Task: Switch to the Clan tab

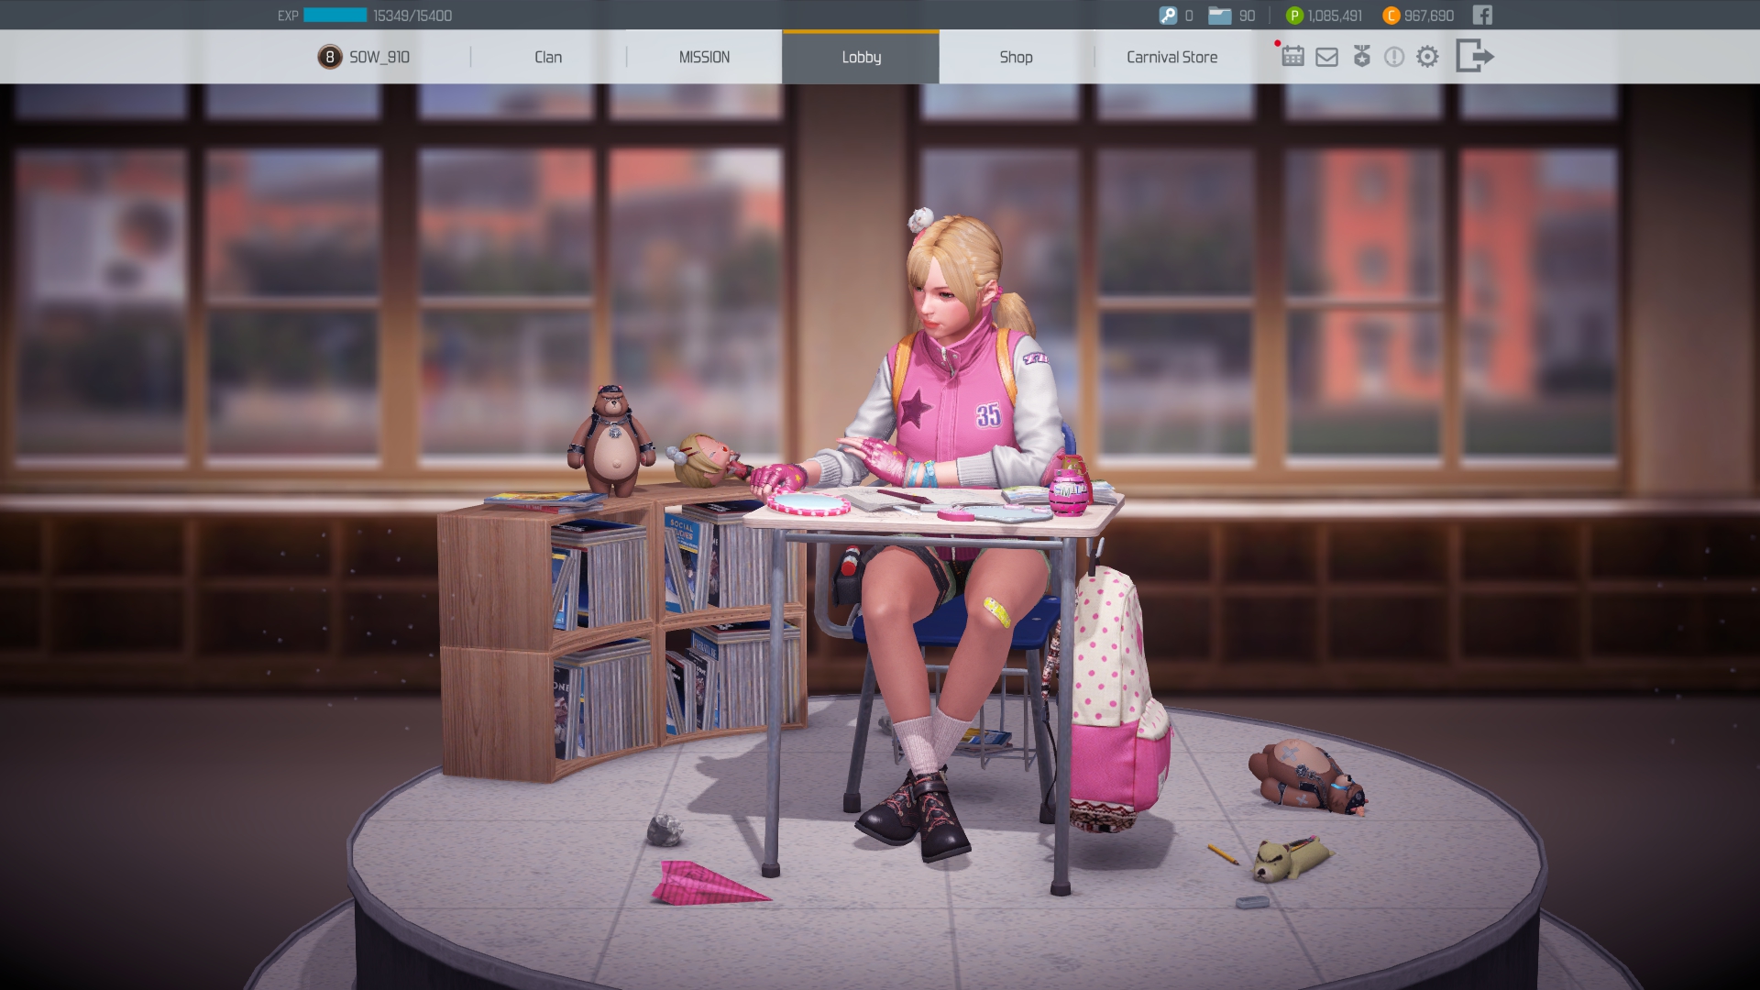Action: click(548, 57)
